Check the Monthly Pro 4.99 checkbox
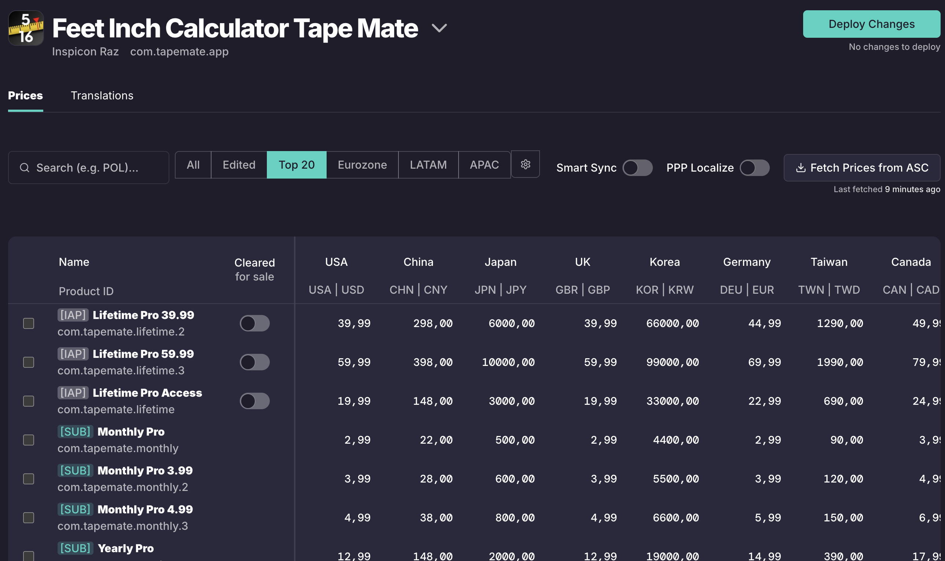The height and width of the screenshot is (561, 945). point(29,517)
